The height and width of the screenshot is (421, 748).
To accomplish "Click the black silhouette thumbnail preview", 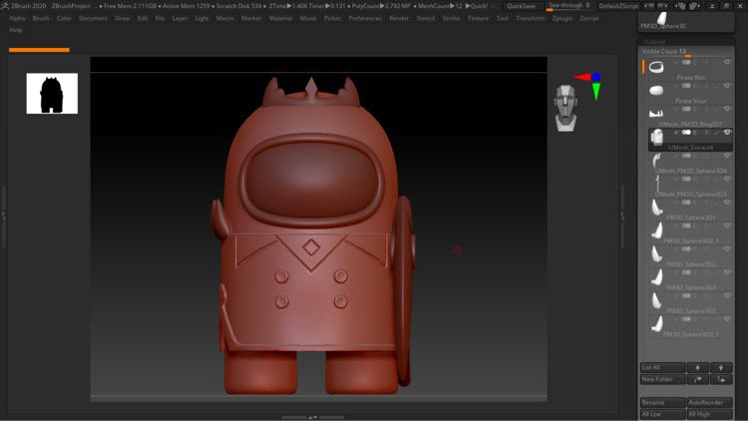I will click(x=52, y=93).
